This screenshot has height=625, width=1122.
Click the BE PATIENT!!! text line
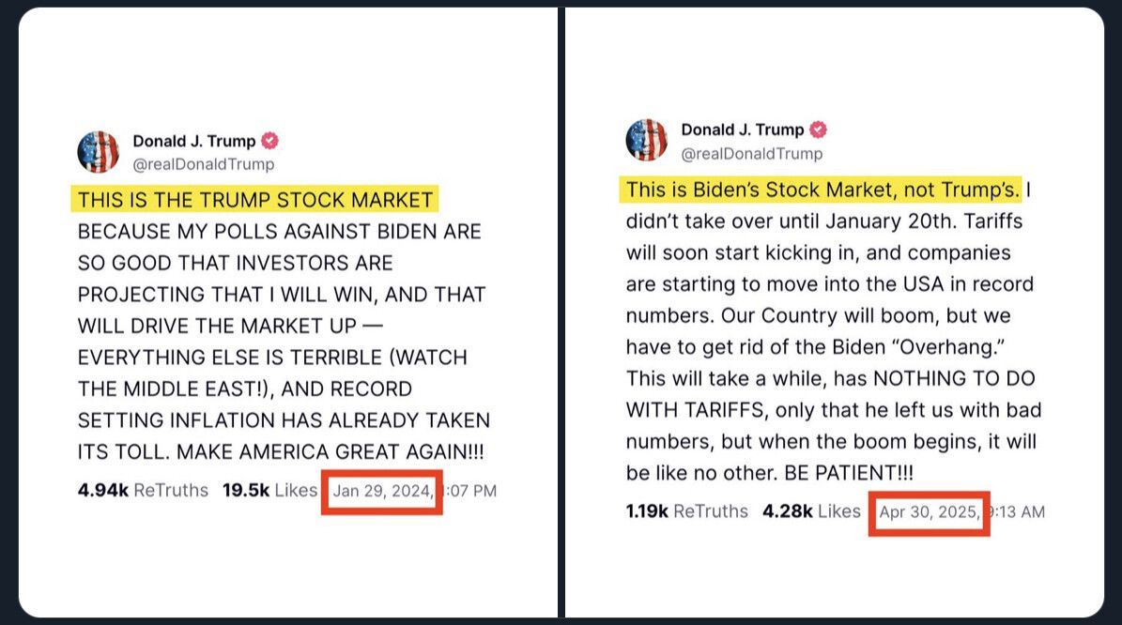coord(849,473)
